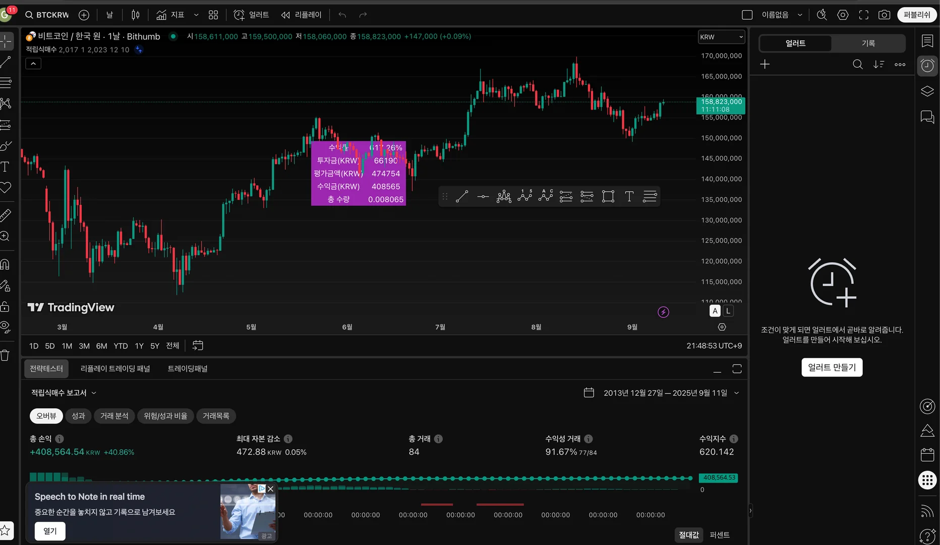Screen dimensions: 940x545
Task: Sort alerts list
Action: (x=878, y=65)
